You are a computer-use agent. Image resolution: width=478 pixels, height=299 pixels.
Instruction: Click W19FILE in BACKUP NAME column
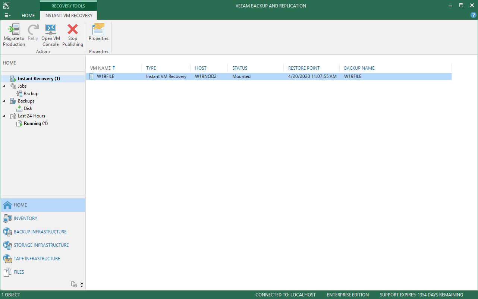[353, 76]
